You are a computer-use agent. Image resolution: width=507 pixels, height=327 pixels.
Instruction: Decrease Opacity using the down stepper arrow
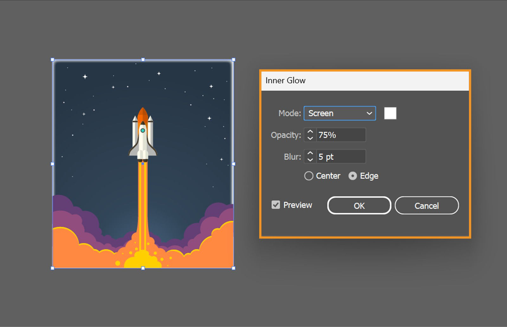(x=310, y=138)
